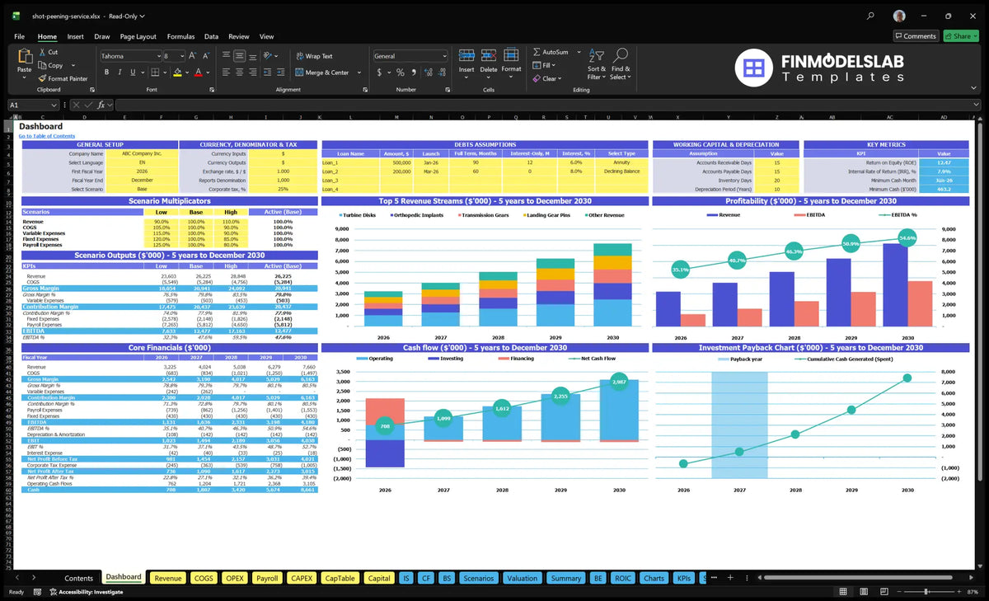The image size is (989, 601).
Task: Click in the formula bar
Action: 547,105
